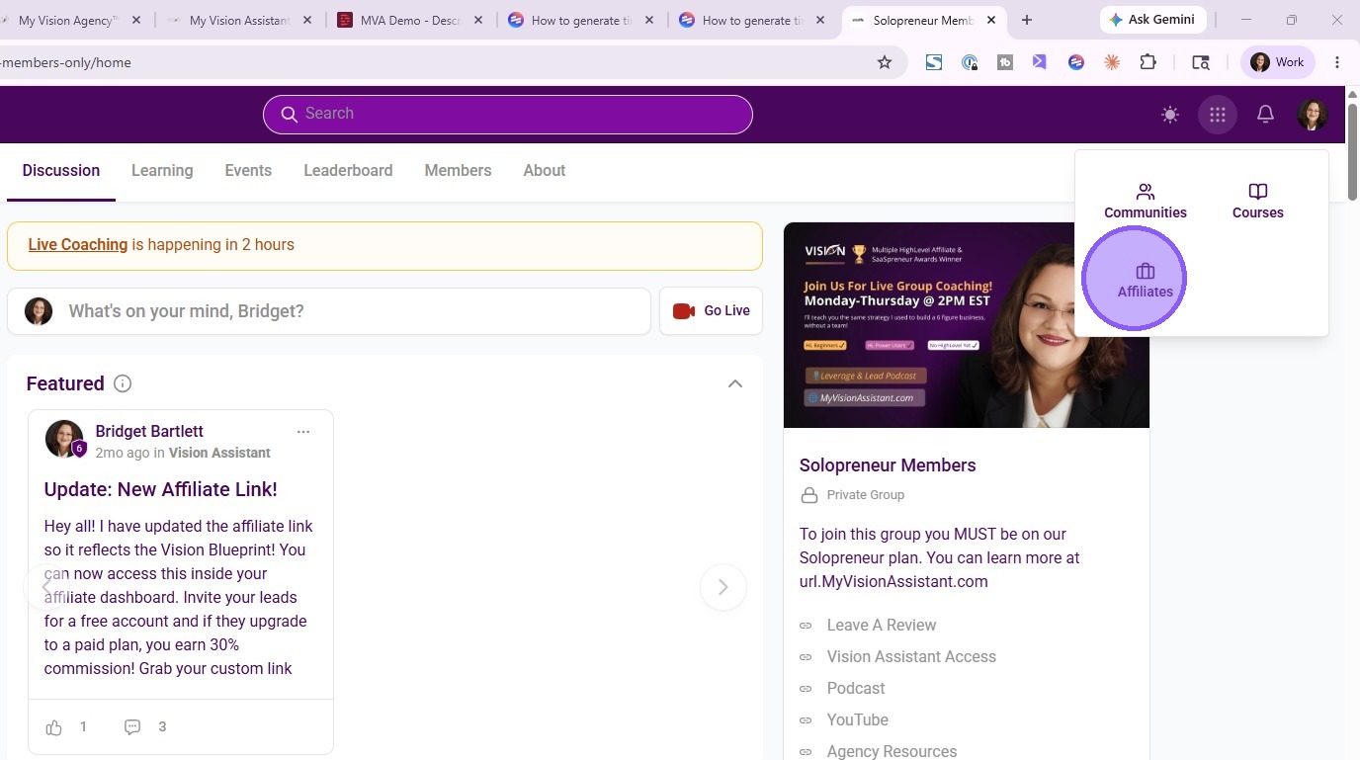The height and width of the screenshot is (760, 1360).
Task: Open the Extensions puzzle-piece menu
Action: (1147, 62)
